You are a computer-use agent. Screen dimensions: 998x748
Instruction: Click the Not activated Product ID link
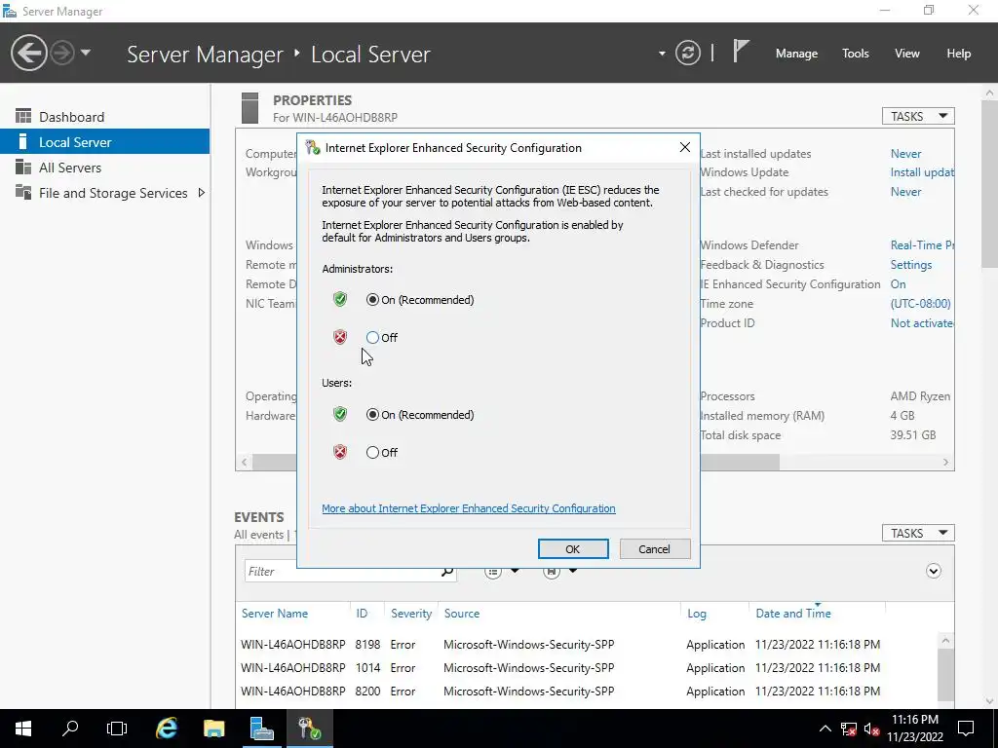922,323
